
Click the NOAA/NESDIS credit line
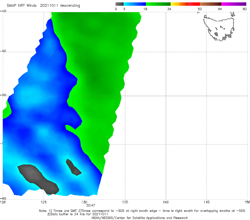pos(140,218)
